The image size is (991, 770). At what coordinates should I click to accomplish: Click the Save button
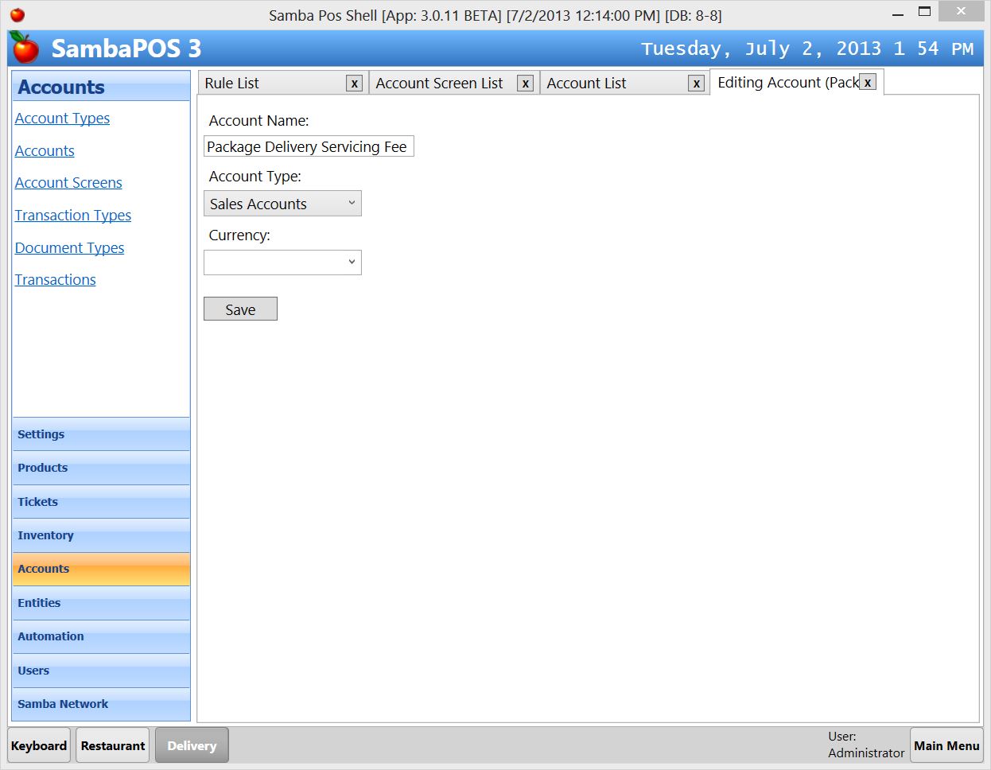[240, 309]
